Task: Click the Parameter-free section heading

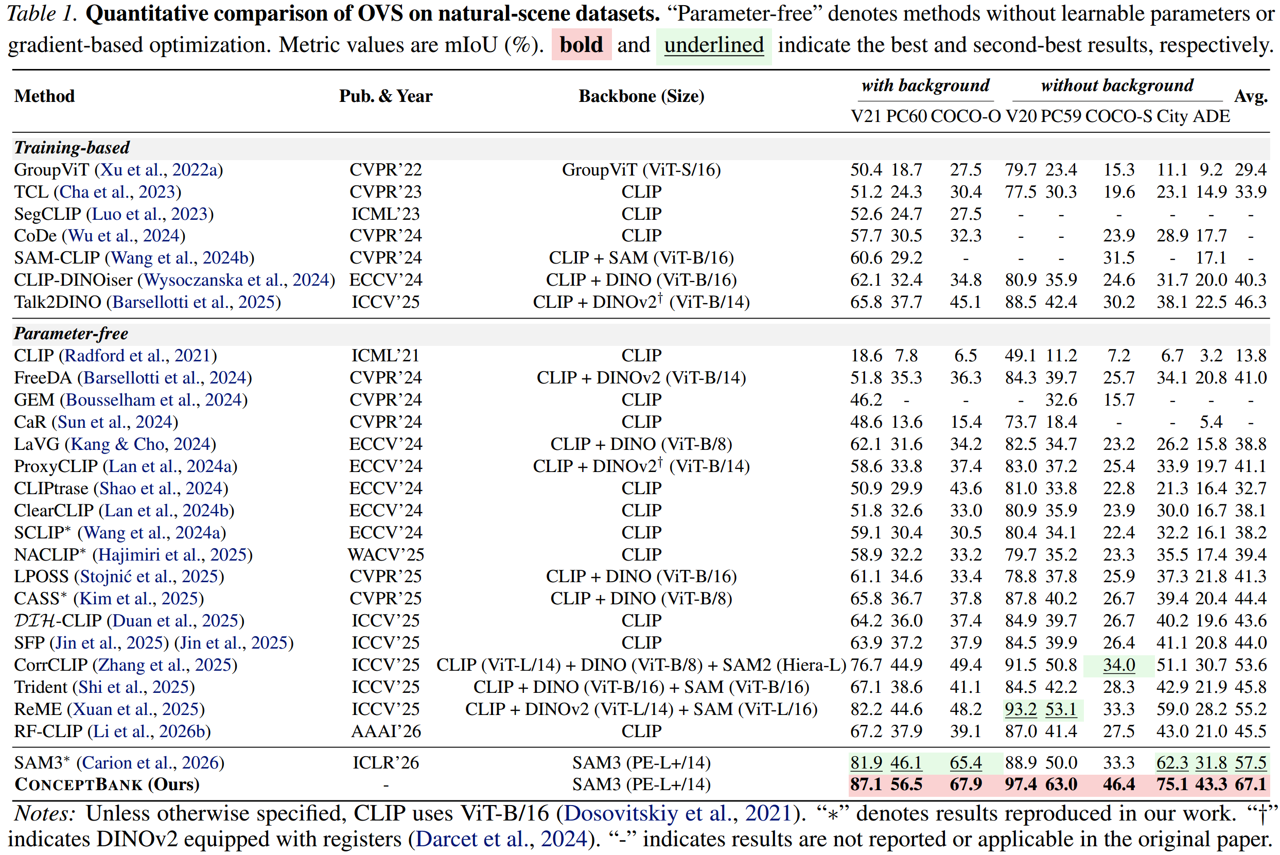Action: 72,334
